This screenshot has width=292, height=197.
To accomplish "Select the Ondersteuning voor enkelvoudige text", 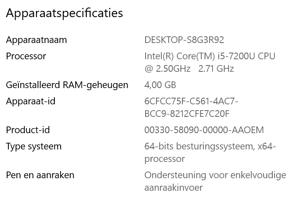I will (x=215, y=175).
